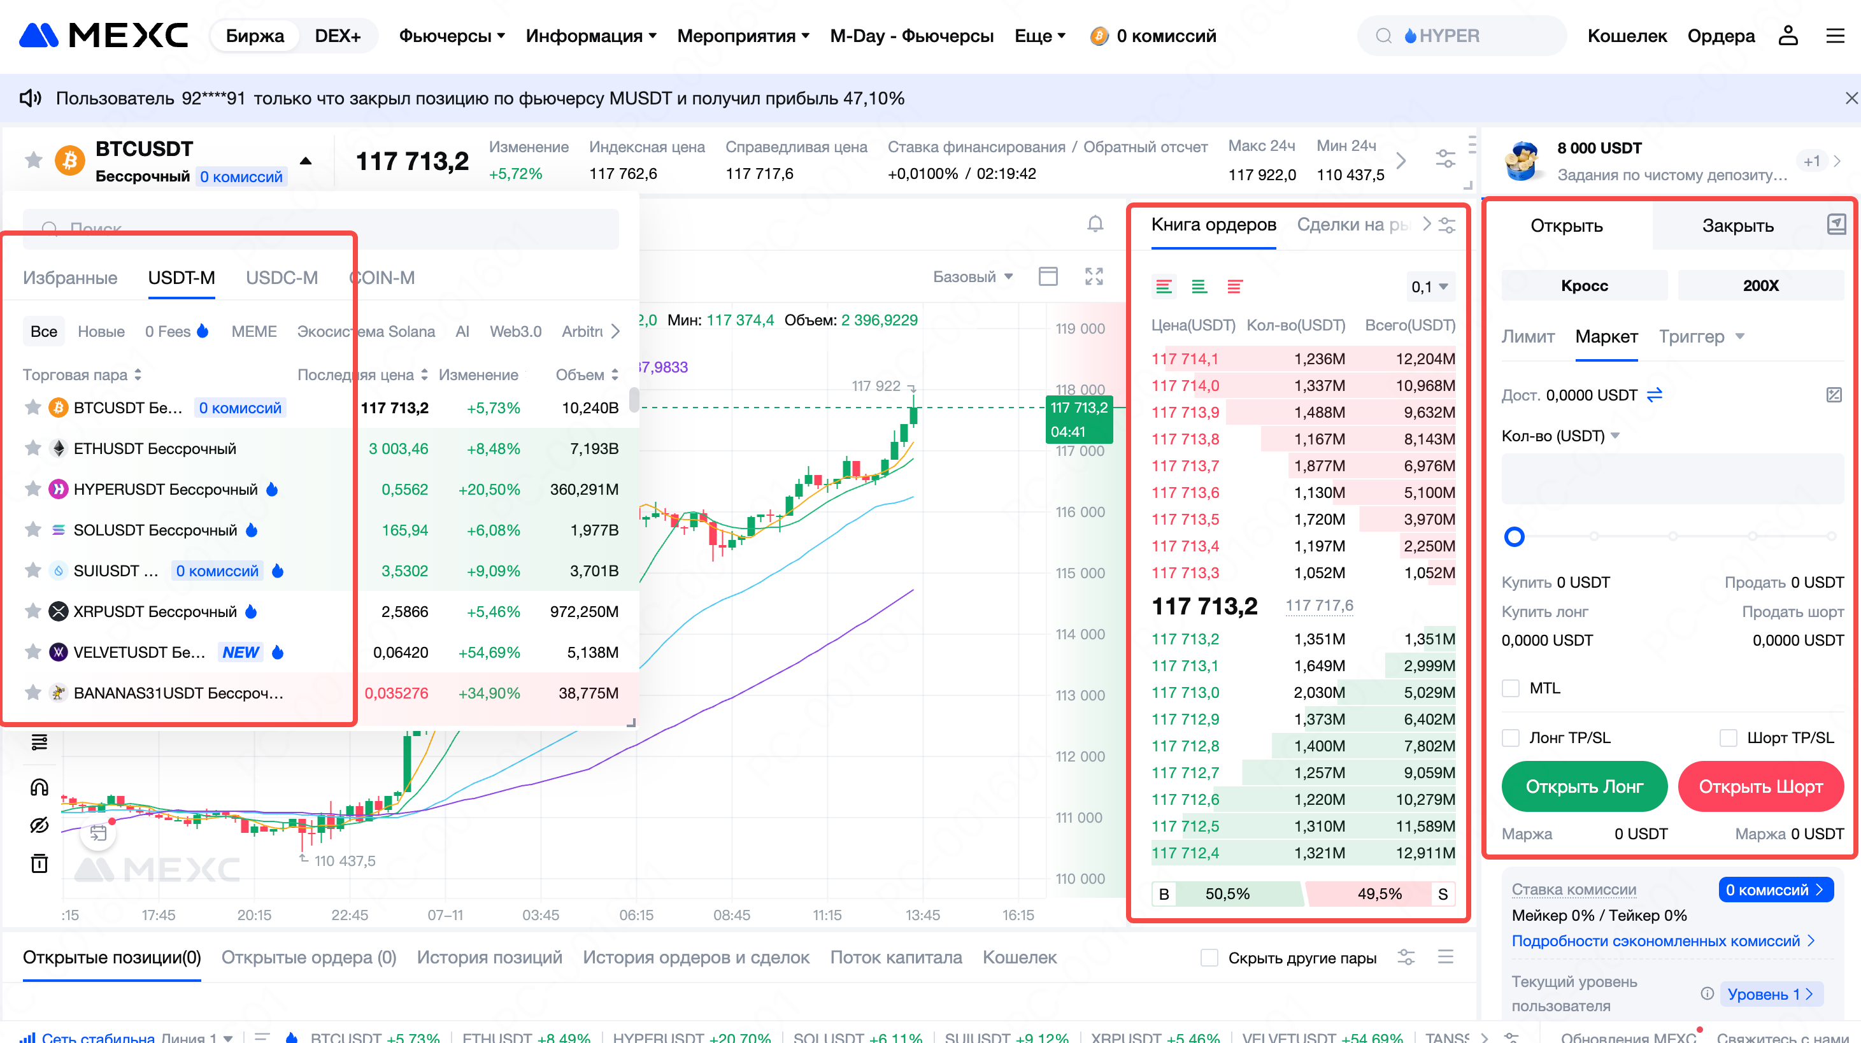Collapse the BTCUSDT pair selector arrow
This screenshot has width=1861, height=1043.
coord(306,160)
